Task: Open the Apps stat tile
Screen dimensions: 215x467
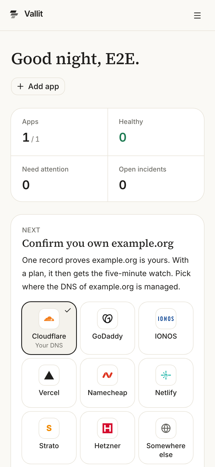Action: 59,132
